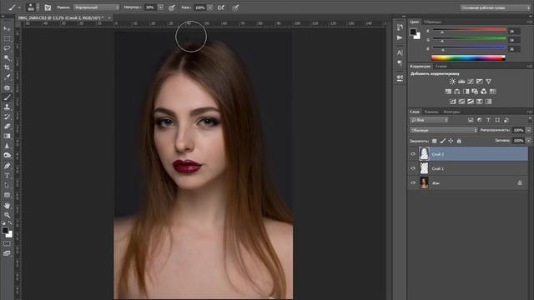The image size is (534, 300).
Task: Open brush preset picker dropdown
Action: click(38, 7)
